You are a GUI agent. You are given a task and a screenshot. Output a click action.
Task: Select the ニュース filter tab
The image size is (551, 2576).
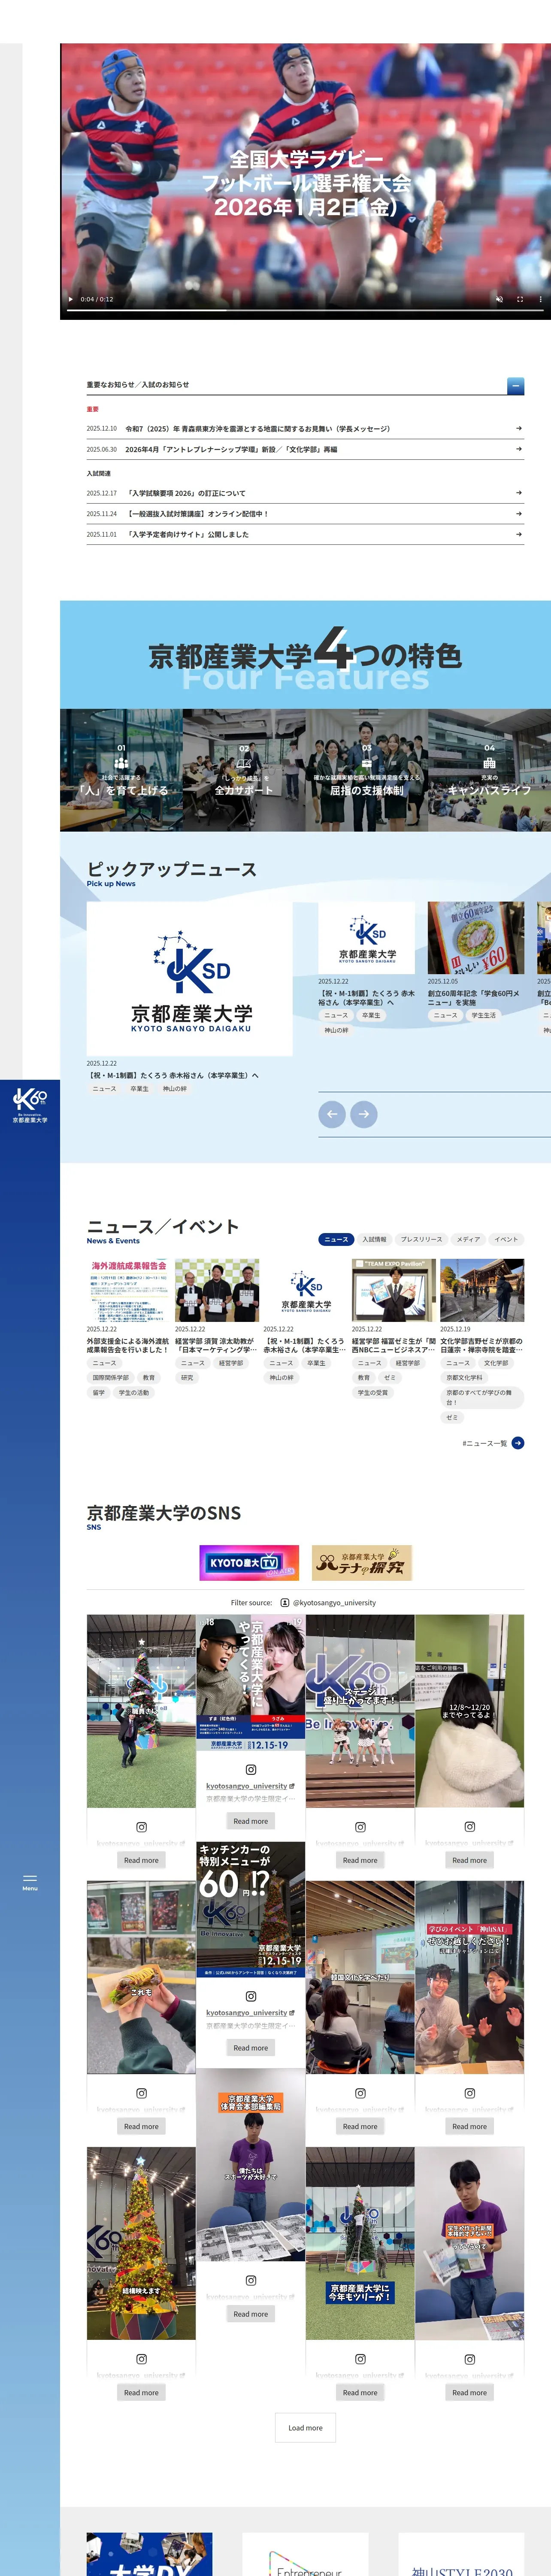coord(336,1239)
